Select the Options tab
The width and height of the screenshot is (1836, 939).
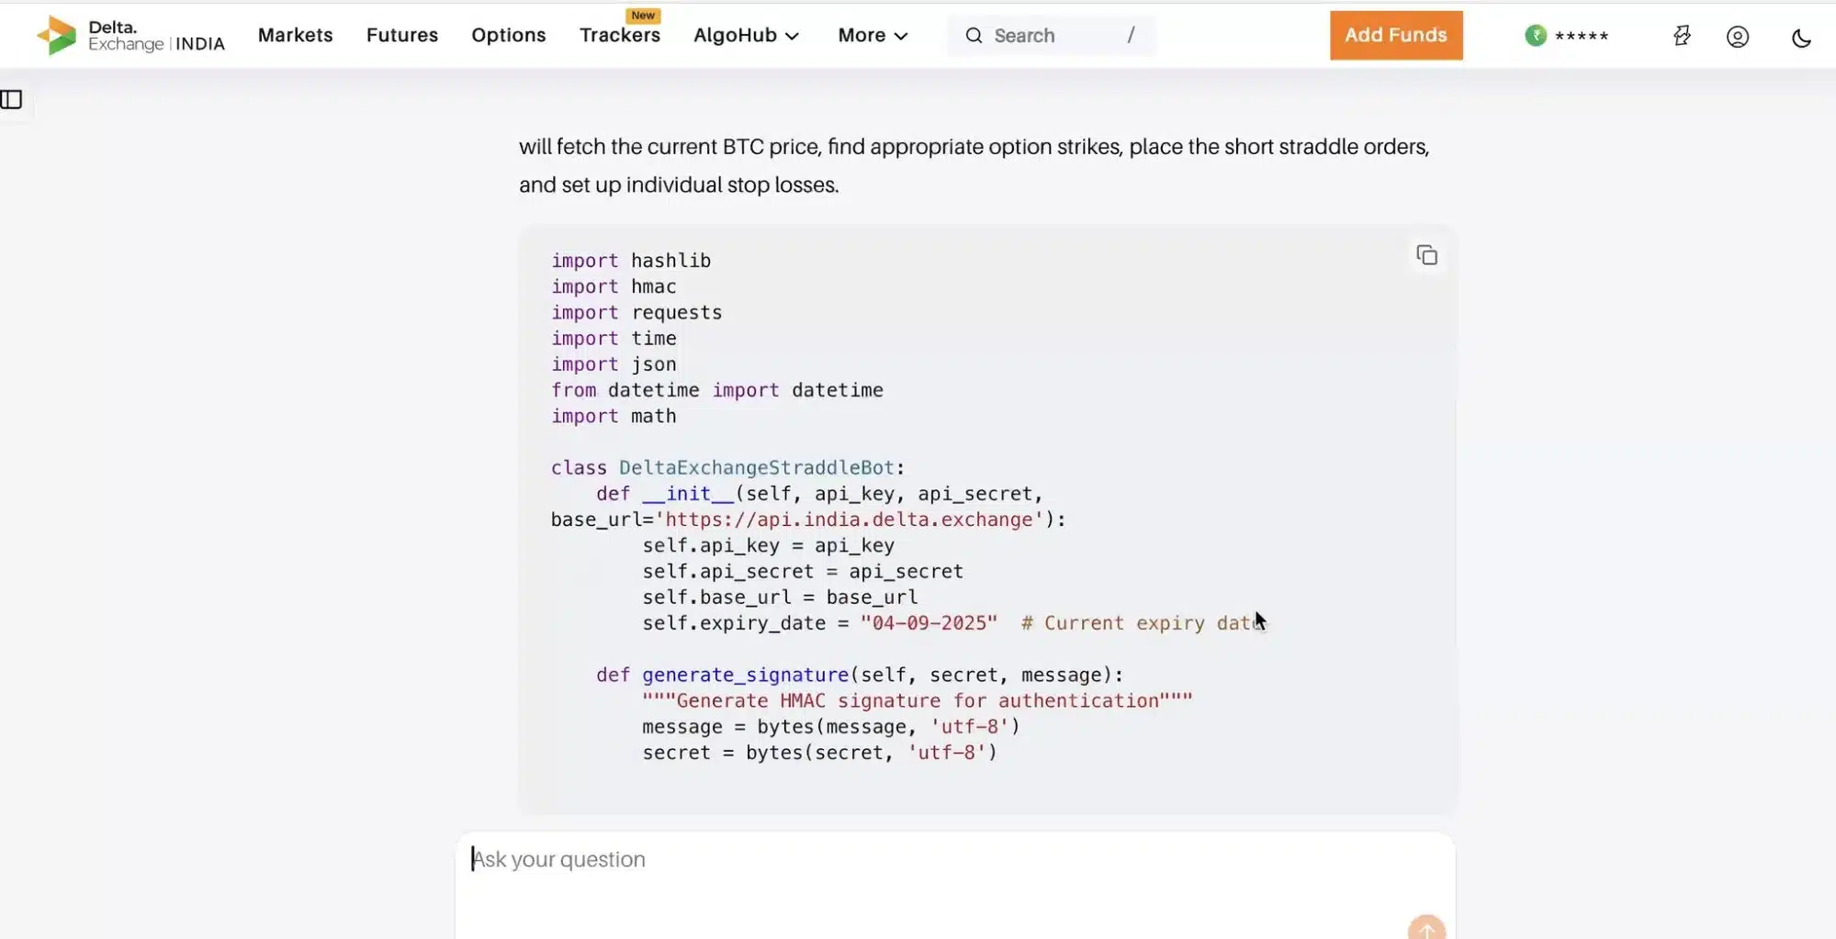tap(508, 35)
